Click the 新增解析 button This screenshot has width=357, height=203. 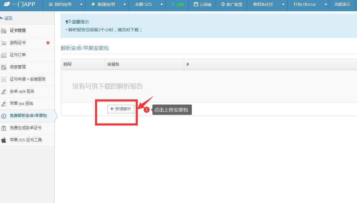121,109
